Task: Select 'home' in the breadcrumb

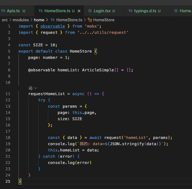Action: tap(39, 20)
